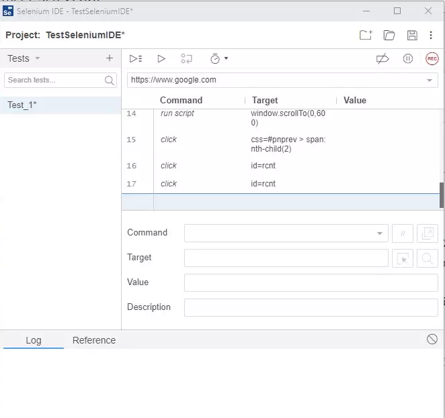Image resolution: width=445 pixels, height=418 pixels.
Task: Switch to the Reference tab
Action: click(94, 340)
